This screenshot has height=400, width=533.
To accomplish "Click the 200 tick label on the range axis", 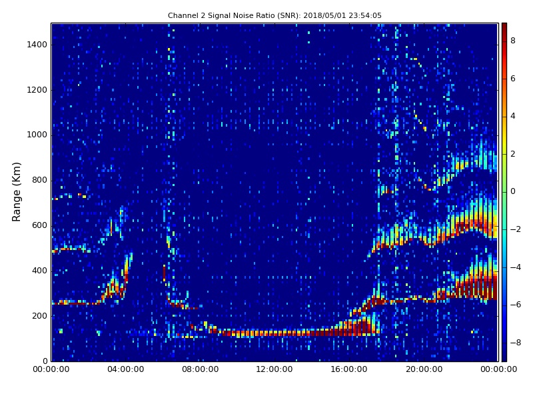I will pyautogui.click(x=39, y=316).
